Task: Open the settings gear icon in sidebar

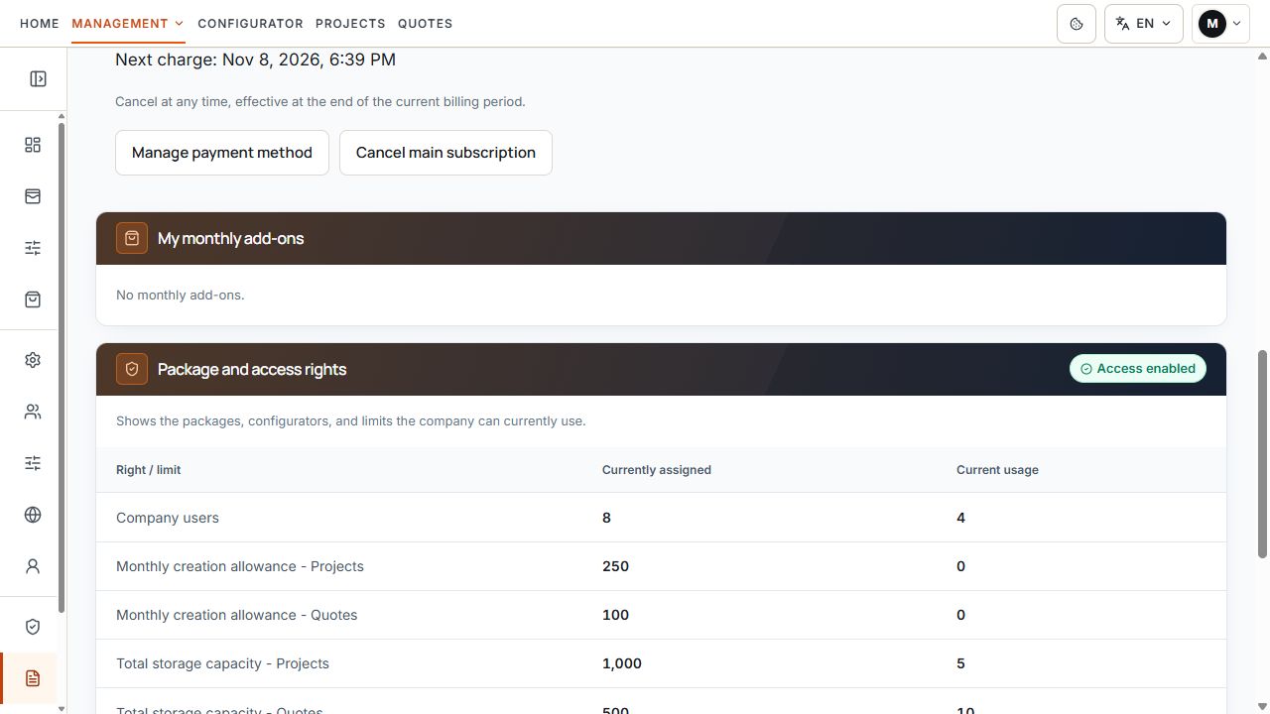Action: (33, 360)
